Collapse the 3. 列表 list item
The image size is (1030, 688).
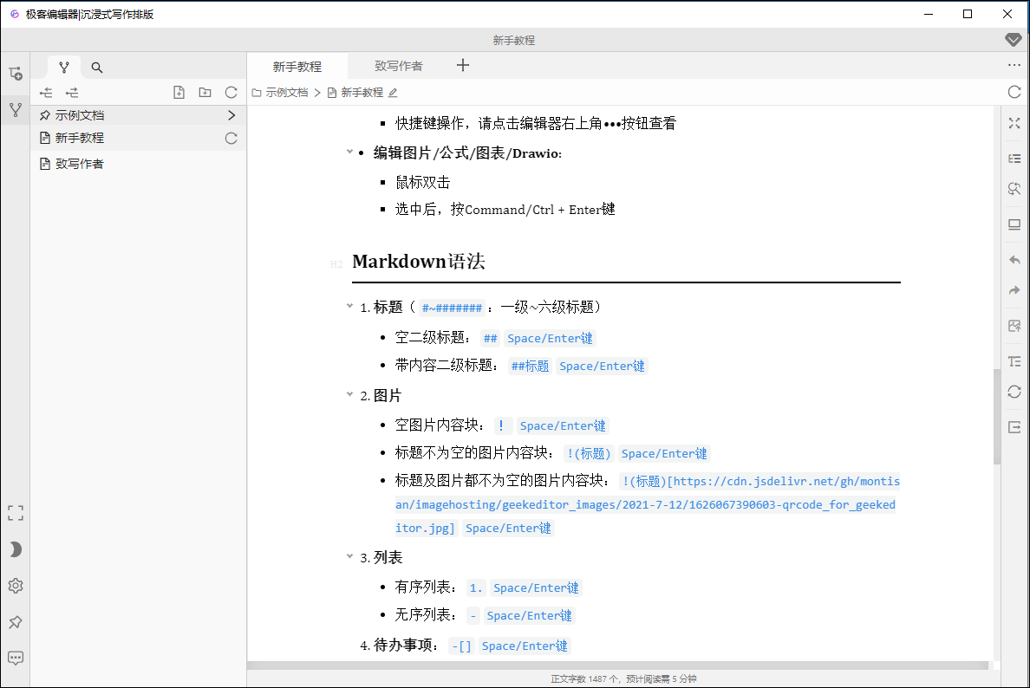click(349, 556)
